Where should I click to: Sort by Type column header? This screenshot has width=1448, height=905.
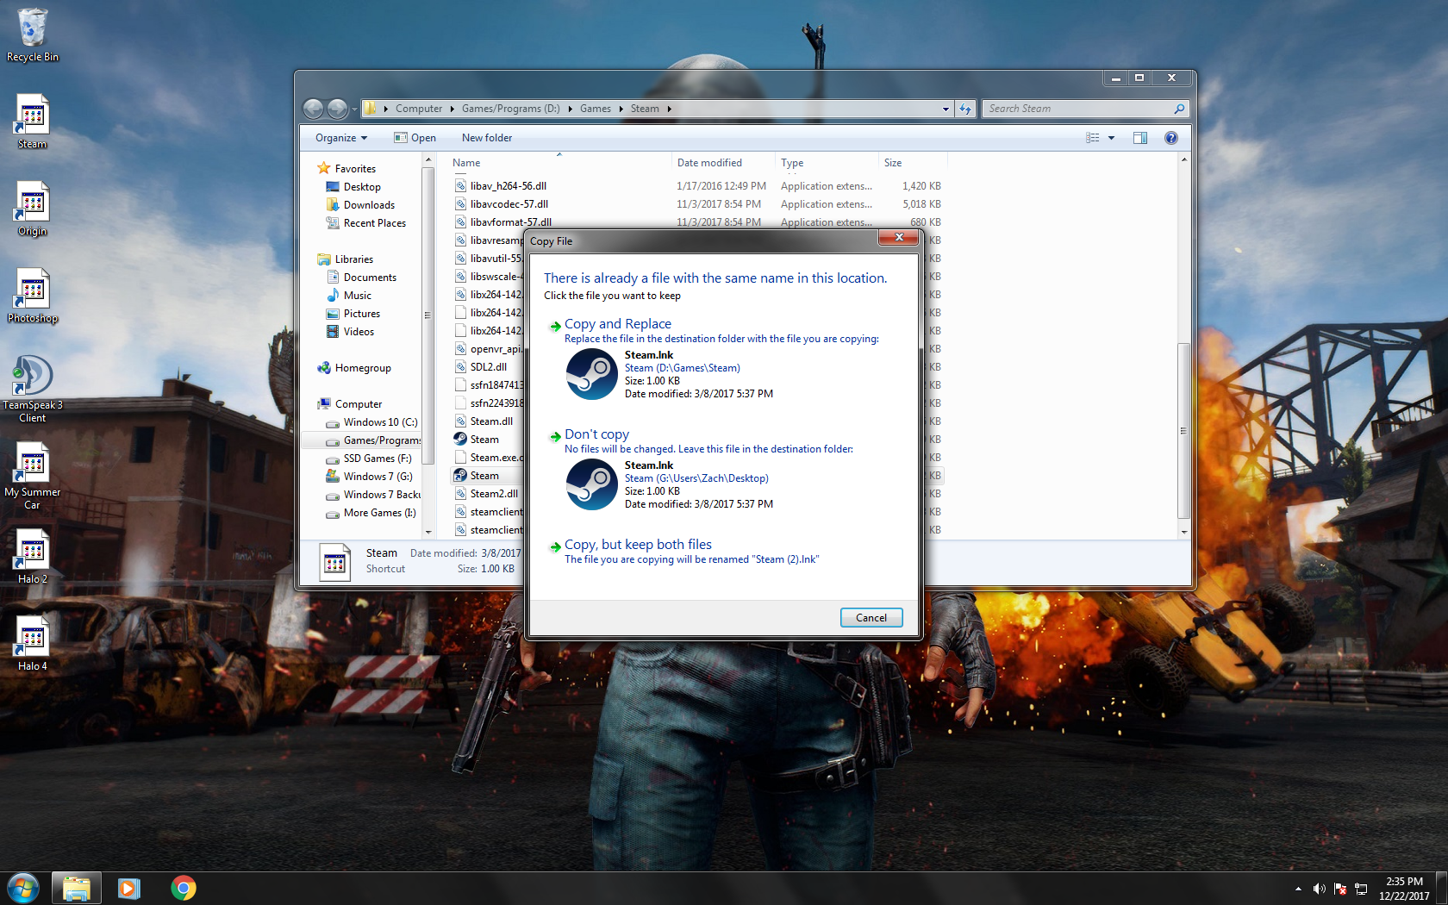[827, 163]
